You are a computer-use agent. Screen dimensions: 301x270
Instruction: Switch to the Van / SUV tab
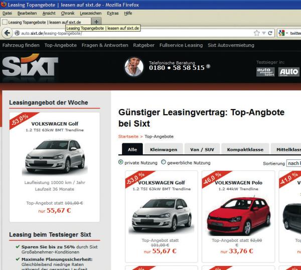pos(202,149)
